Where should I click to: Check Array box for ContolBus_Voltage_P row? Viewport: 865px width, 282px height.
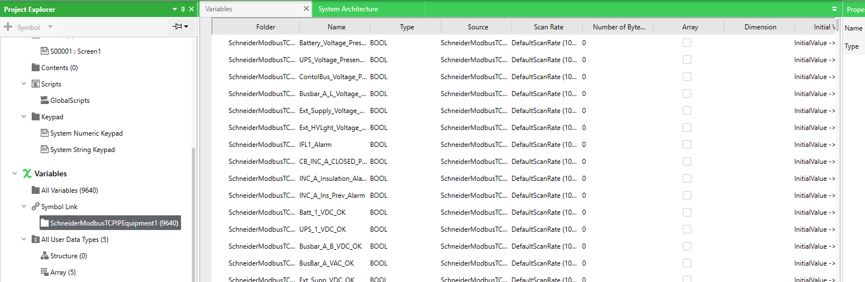687,76
